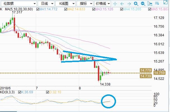Image resolution: width=170 pixels, height=112 pixels.
Task: Open the 伦敦银 symbol dropdown
Action: pyautogui.click(x=19, y=4)
